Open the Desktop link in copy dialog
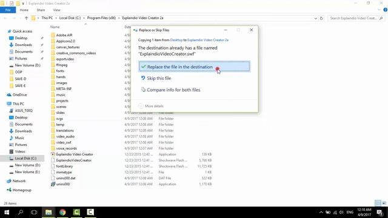The width and height of the screenshot is (388, 218). 176,40
